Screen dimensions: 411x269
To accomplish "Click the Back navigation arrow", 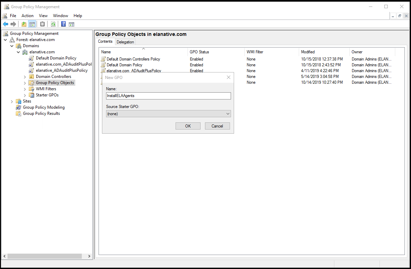I will coord(6,24).
